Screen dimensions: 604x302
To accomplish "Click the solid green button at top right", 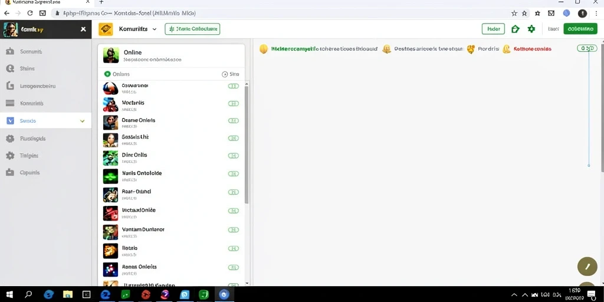I will pyautogui.click(x=580, y=29).
